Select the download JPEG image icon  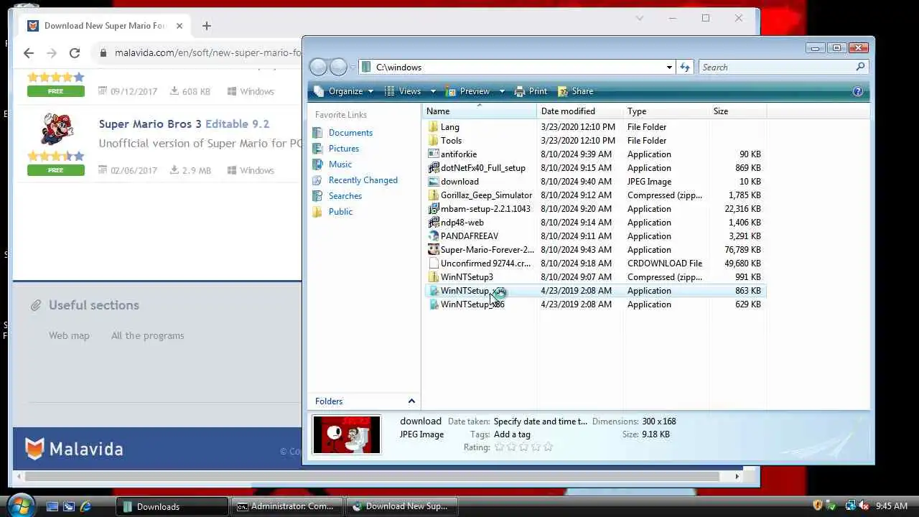(433, 182)
